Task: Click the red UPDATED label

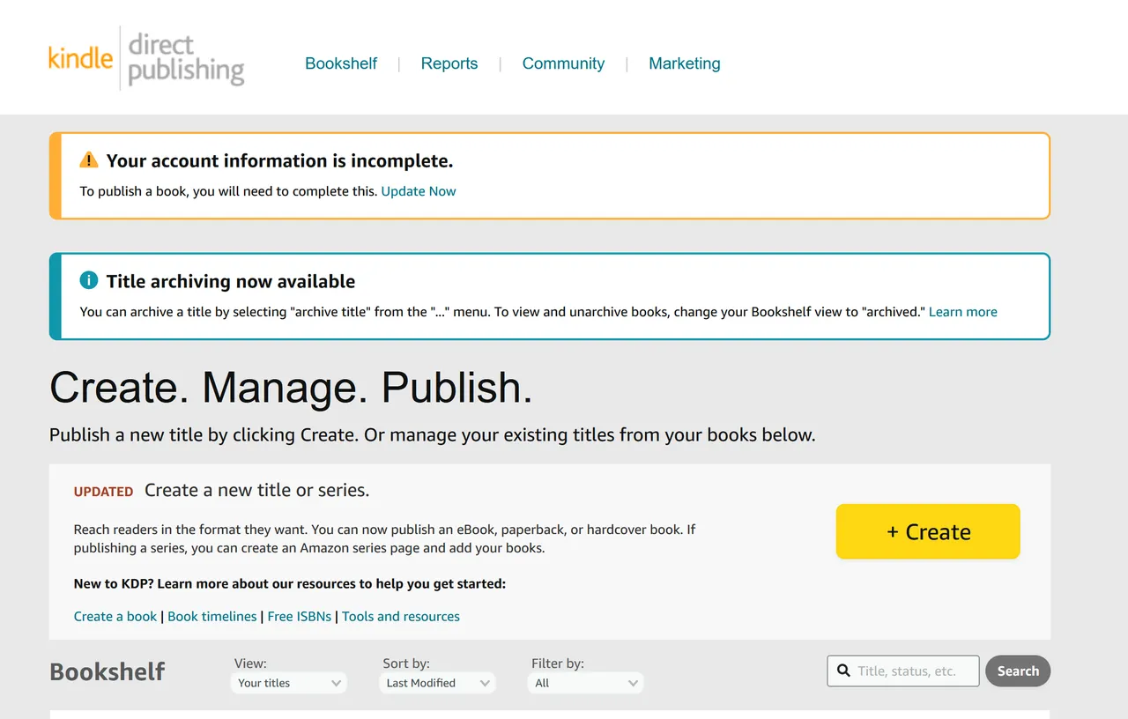Action: click(104, 492)
